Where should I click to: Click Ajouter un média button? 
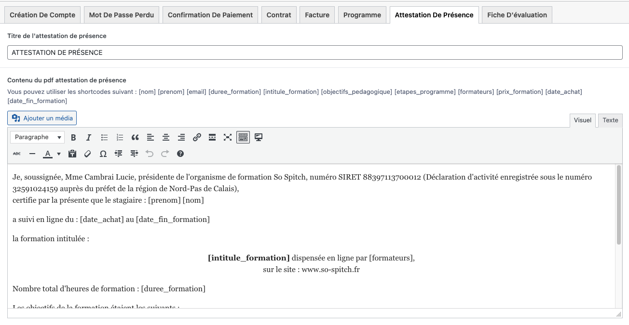[42, 118]
